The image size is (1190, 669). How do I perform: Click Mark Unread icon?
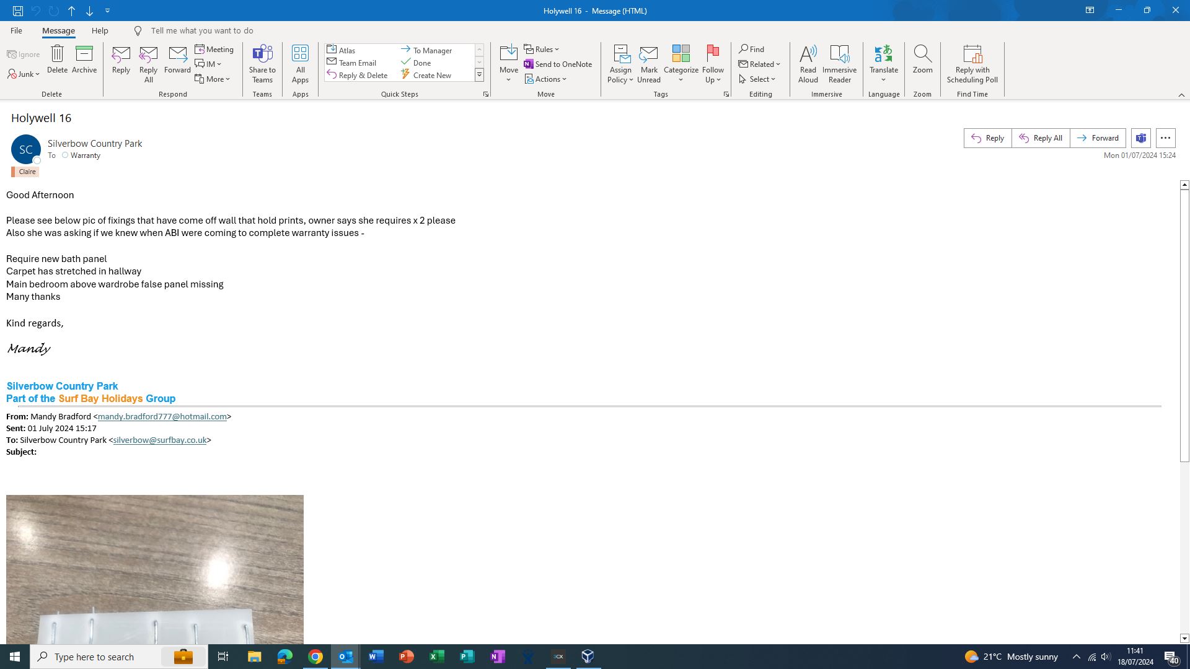(x=648, y=55)
